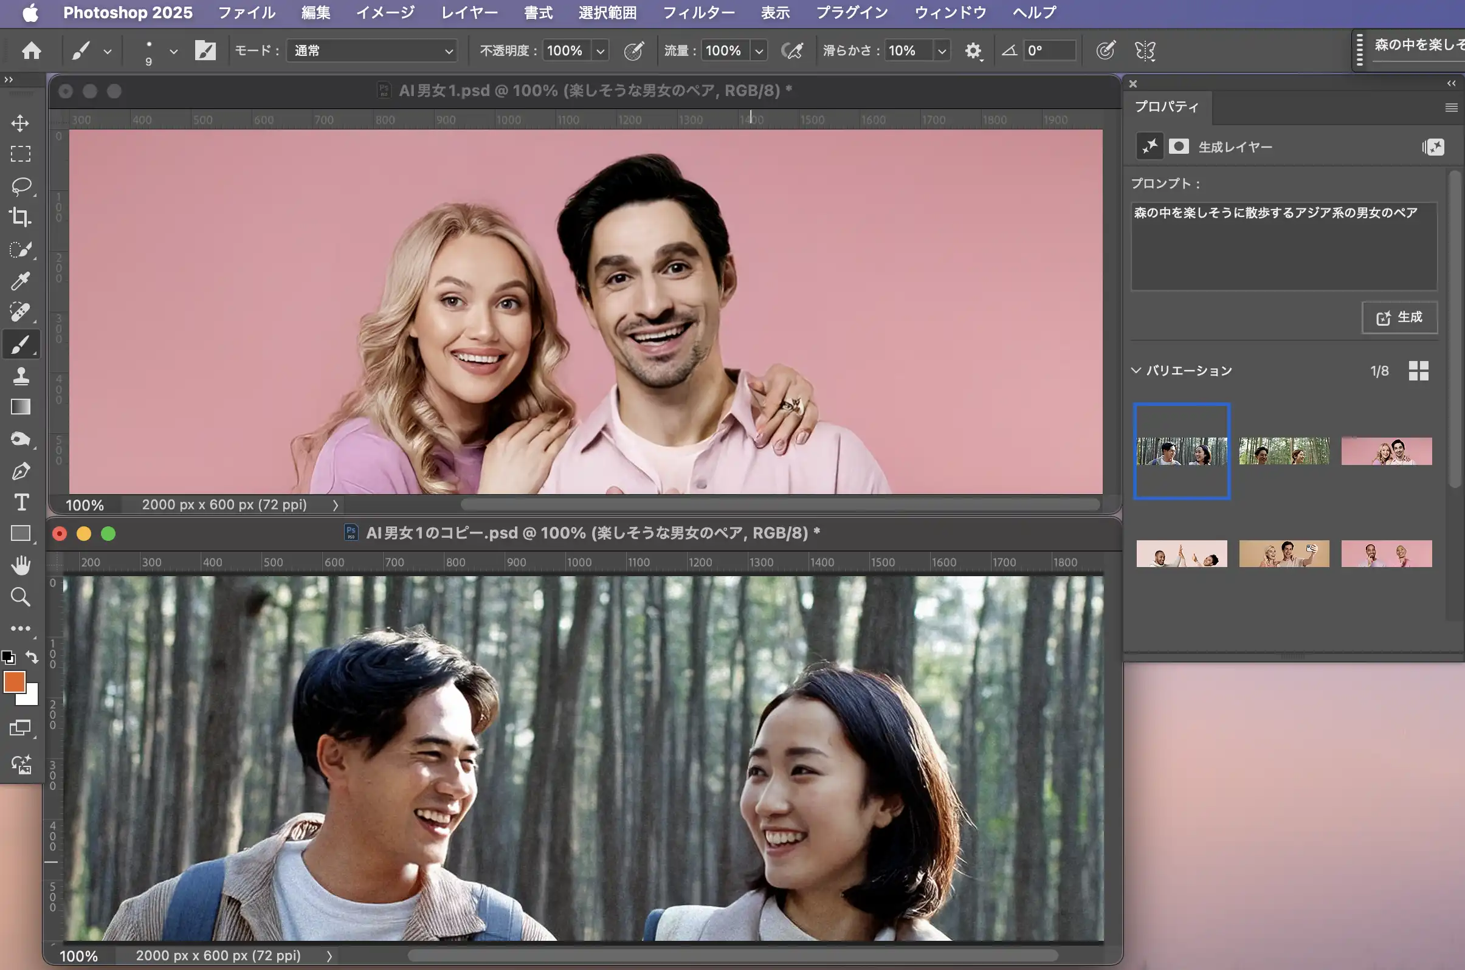Click the 生成 generate button
The height and width of the screenshot is (970, 1465).
(1399, 317)
